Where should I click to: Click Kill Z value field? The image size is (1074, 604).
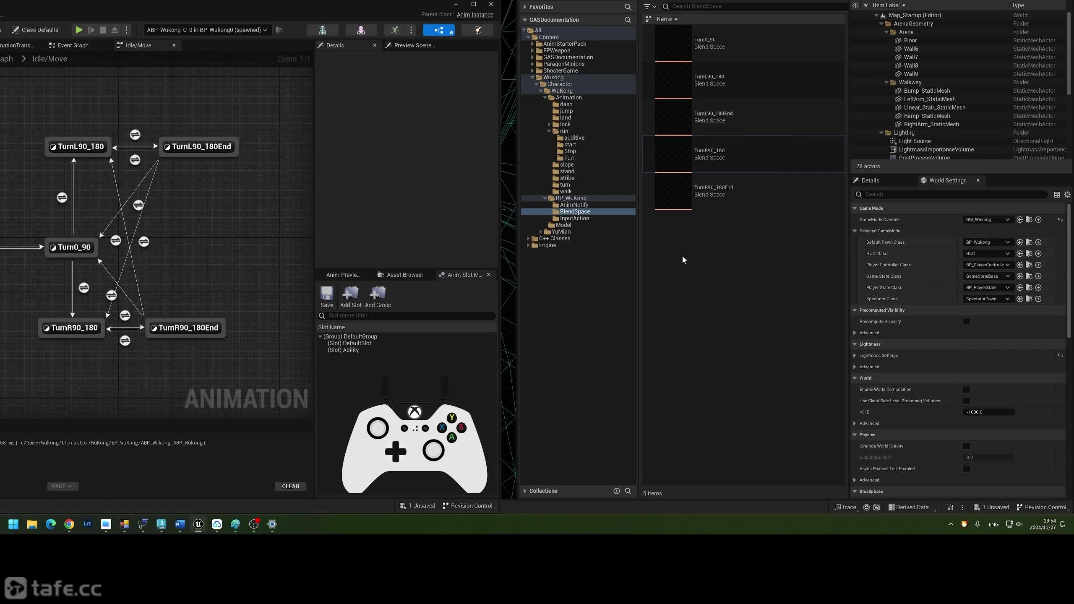(988, 412)
